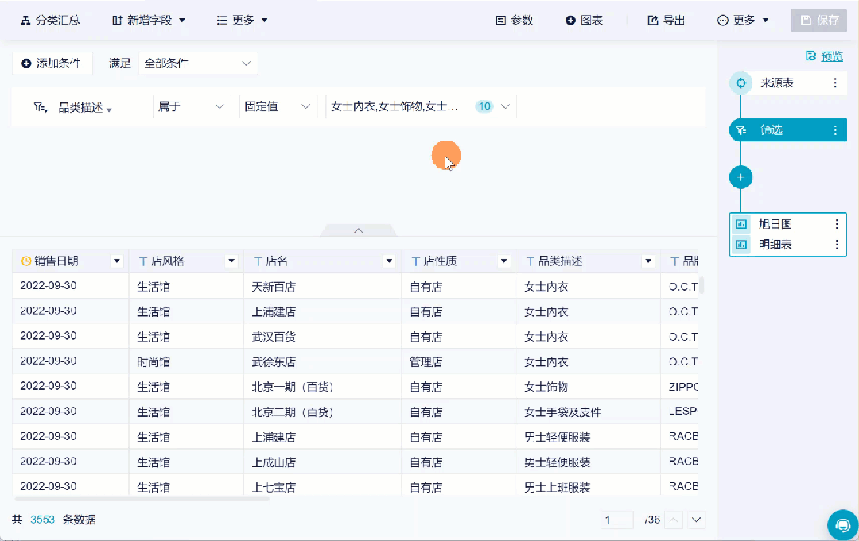The image size is (859, 541).
Task: Open the 旭日图 three-dot menu
Action: coord(837,224)
